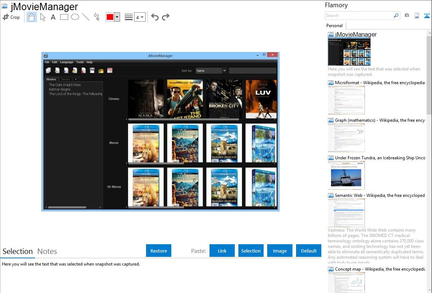
Task: Pick the freehand scribble tool
Action: [96, 17]
